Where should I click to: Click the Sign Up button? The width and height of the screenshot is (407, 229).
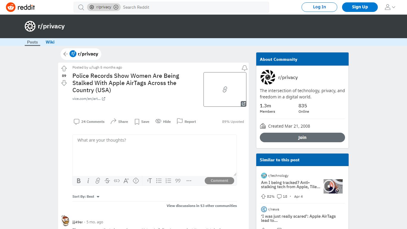[360, 7]
